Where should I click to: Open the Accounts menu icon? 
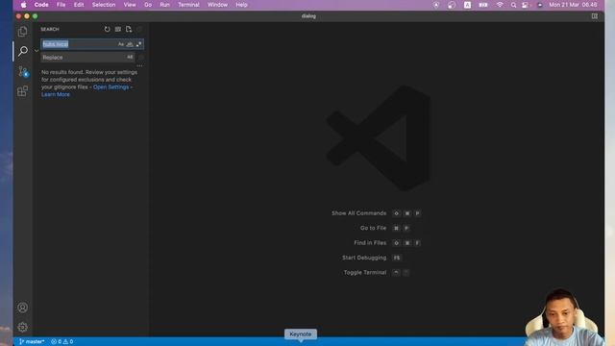click(x=23, y=308)
